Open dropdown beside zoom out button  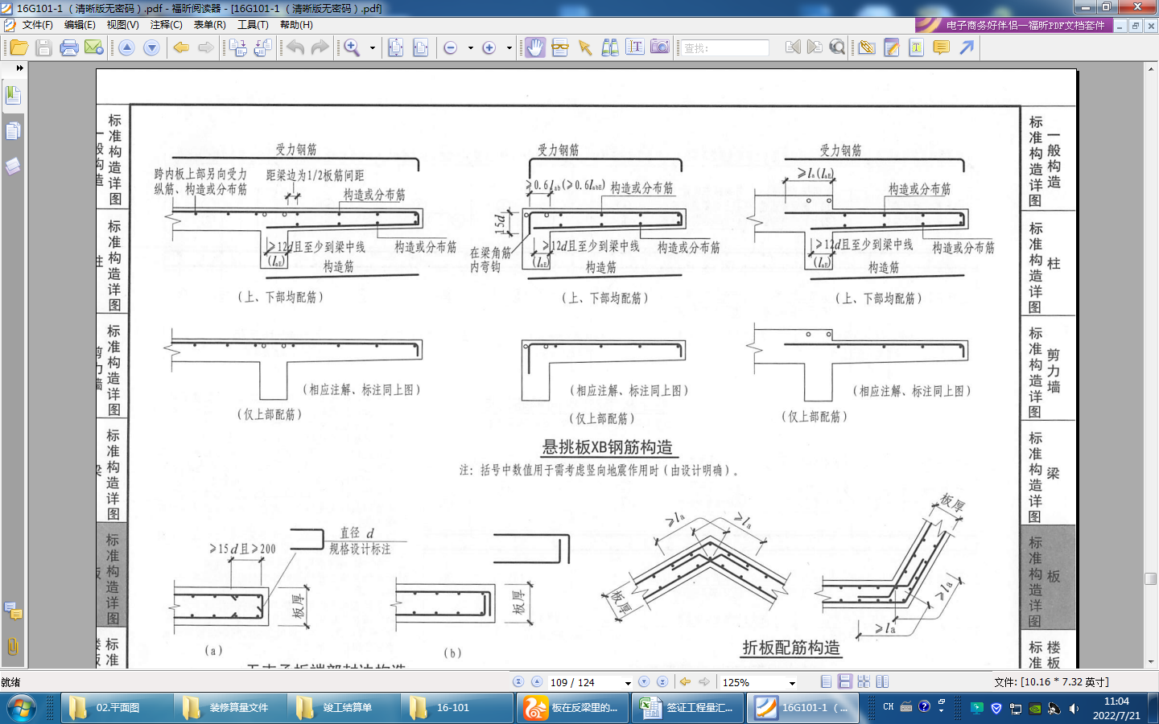tap(470, 48)
